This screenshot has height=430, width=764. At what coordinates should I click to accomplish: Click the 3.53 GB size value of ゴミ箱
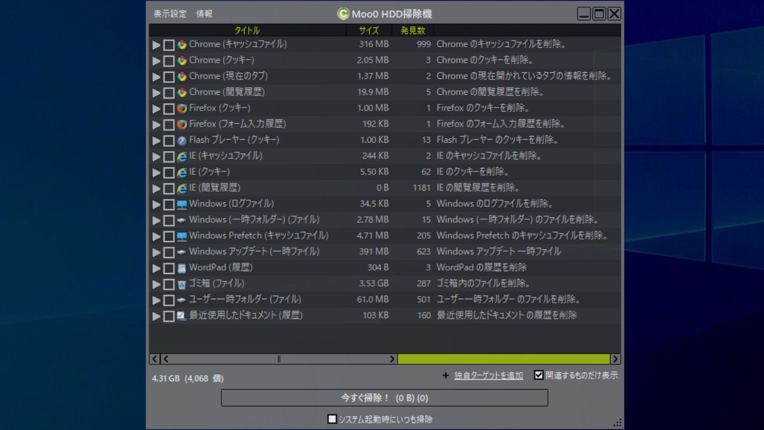(x=374, y=284)
